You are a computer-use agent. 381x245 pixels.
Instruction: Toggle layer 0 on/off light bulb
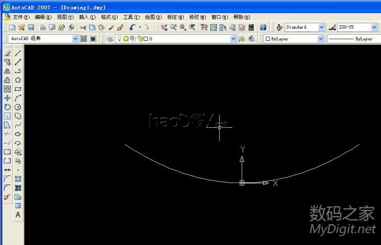click(119, 39)
